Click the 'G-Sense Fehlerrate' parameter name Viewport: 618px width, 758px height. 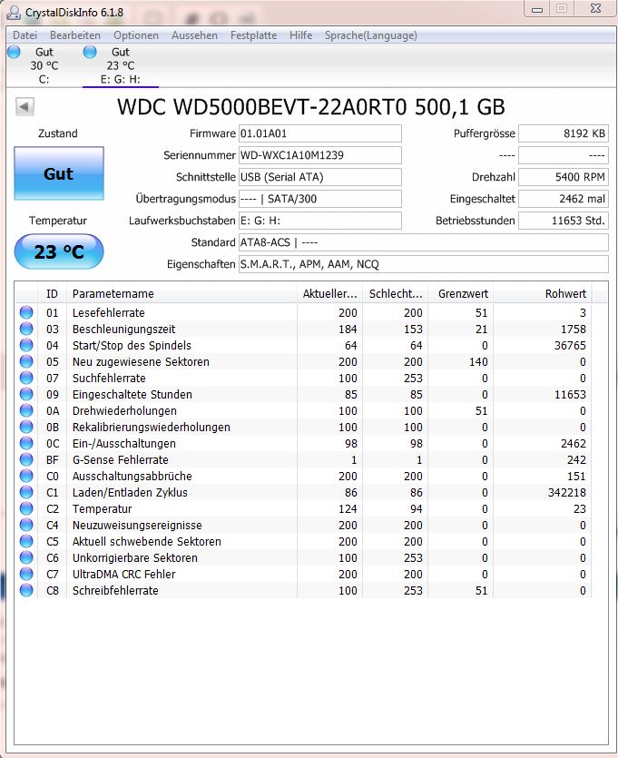tap(121, 459)
